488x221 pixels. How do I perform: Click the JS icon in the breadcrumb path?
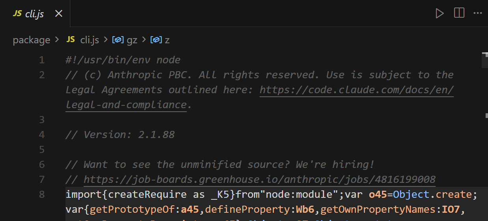71,40
